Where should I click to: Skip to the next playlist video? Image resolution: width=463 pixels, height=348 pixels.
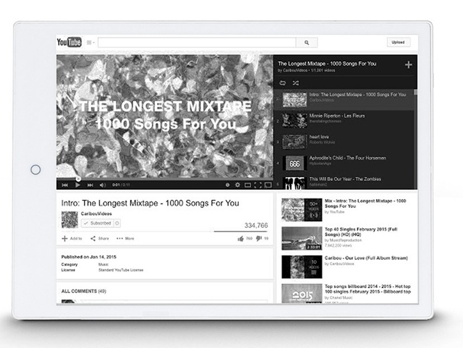click(x=90, y=185)
